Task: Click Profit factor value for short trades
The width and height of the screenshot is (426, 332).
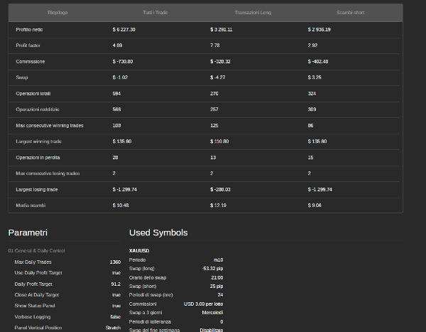Action: pos(312,45)
